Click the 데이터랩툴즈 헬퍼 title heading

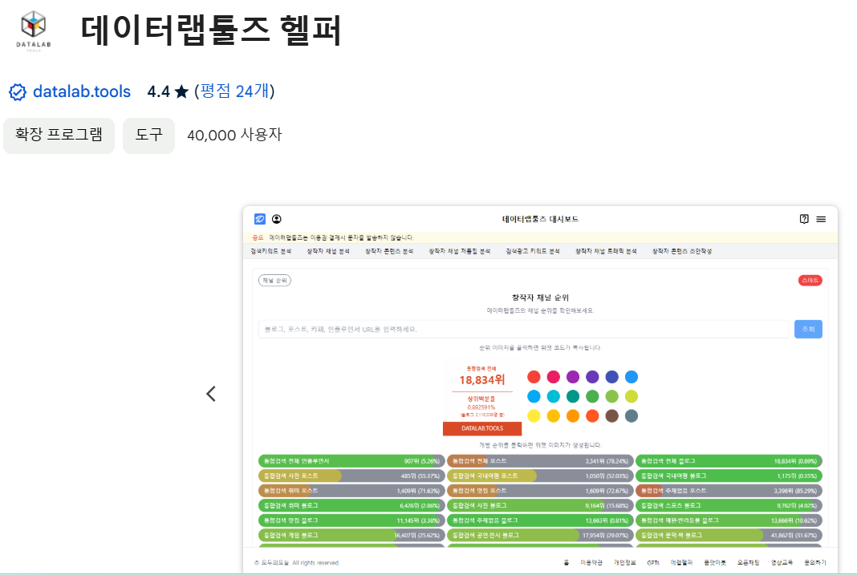click(x=212, y=30)
